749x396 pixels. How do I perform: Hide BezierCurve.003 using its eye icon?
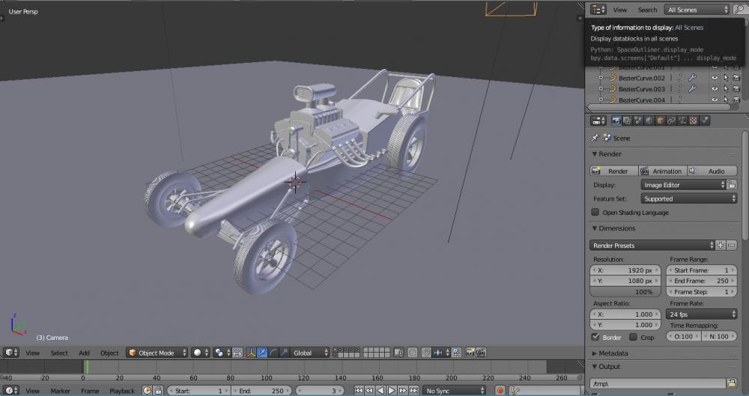(x=715, y=89)
